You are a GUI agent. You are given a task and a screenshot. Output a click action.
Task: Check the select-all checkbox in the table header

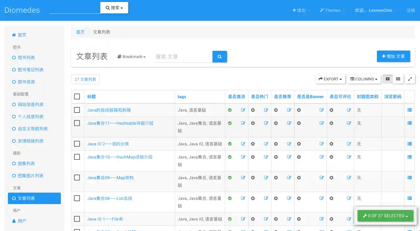pos(77,96)
